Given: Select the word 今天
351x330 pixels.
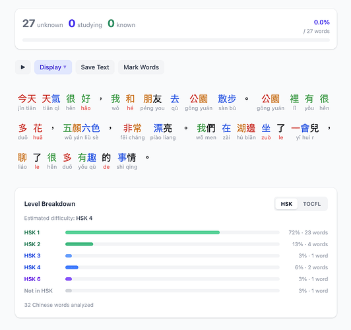Looking at the screenshot, I should [x=27, y=102].
